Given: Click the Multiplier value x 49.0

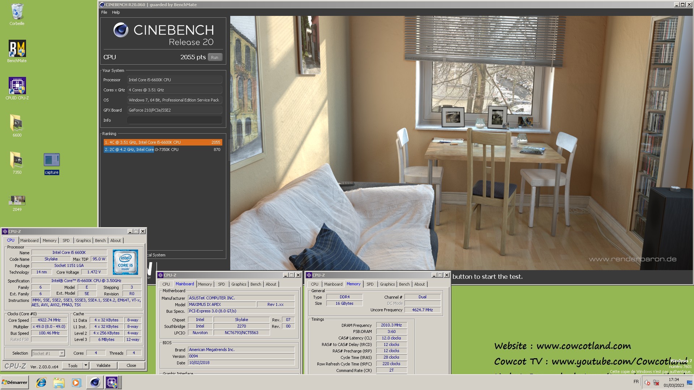Looking at the screenshot, I should click(49, 327).
